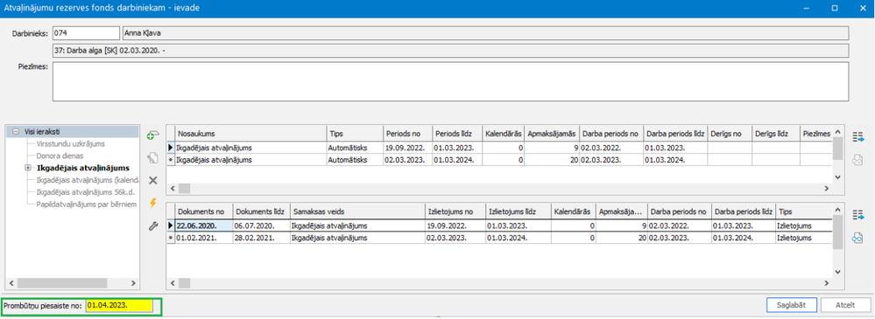Select the lower grid cell 22.06.2020.
The height and width of the screenshot is (319, 875).
coord(204,226)
